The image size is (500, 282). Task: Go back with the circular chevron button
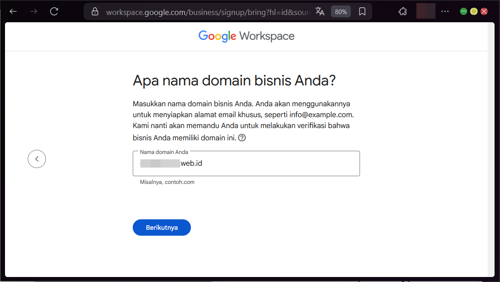coord(37,158)
